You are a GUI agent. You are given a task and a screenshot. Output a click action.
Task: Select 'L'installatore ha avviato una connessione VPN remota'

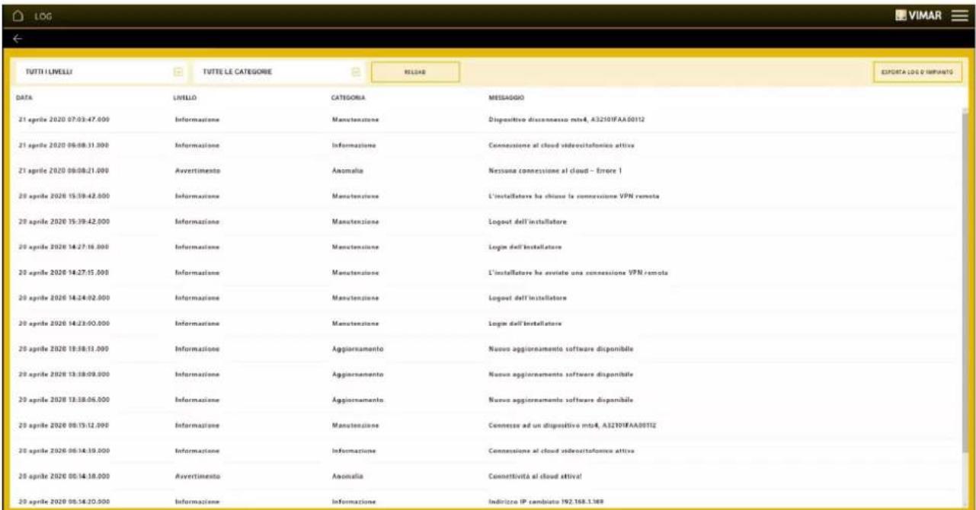coord(578,273)
